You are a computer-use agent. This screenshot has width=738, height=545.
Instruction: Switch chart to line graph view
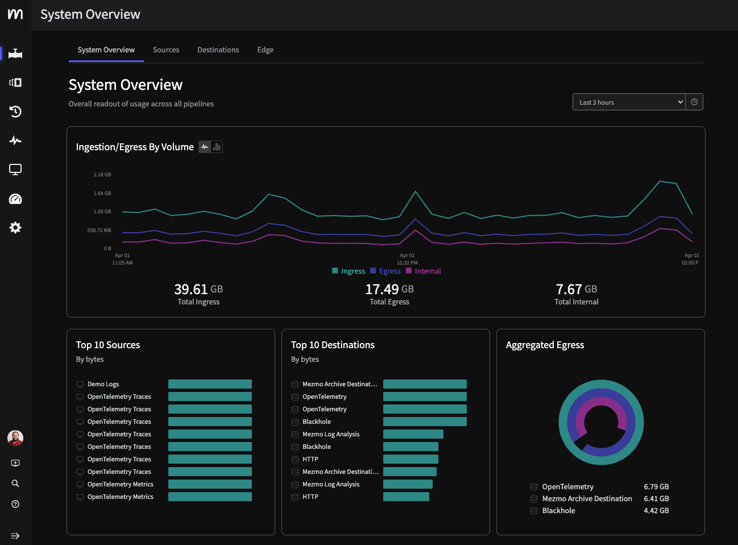click(205, 147)
